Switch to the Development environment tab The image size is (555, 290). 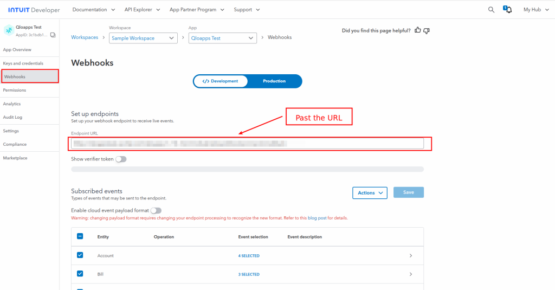(x=221, y=81)
